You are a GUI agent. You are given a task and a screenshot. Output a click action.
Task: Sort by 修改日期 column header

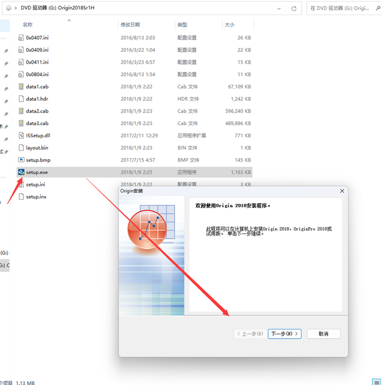pyautogui.click(x=130, y=24)
